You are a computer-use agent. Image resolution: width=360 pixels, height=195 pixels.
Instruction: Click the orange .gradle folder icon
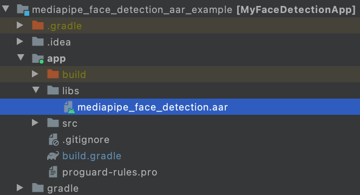pyautogui.click(x=38, y=25)
